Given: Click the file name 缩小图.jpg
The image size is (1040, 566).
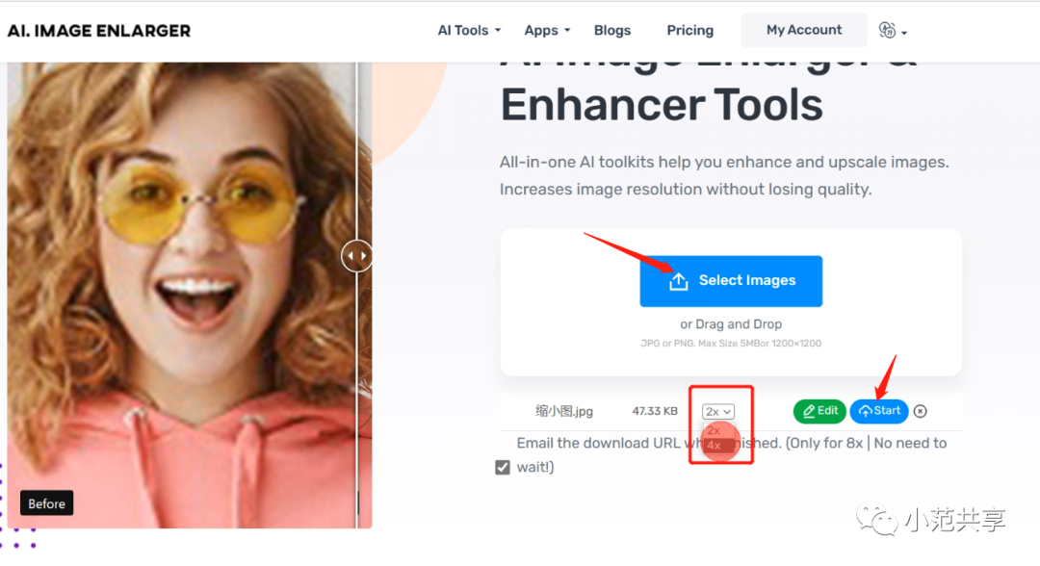Looking at the screenshot, I should (563, 412).
